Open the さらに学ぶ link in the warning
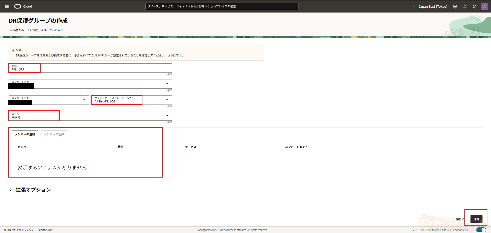 click(x=175, y=55)
